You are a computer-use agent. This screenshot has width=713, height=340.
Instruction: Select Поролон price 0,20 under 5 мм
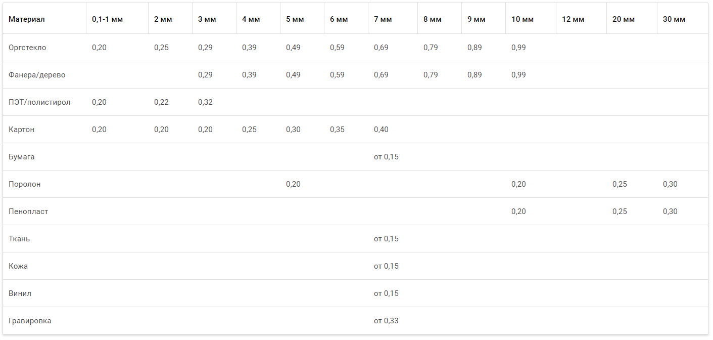click(x=293, y=184)
